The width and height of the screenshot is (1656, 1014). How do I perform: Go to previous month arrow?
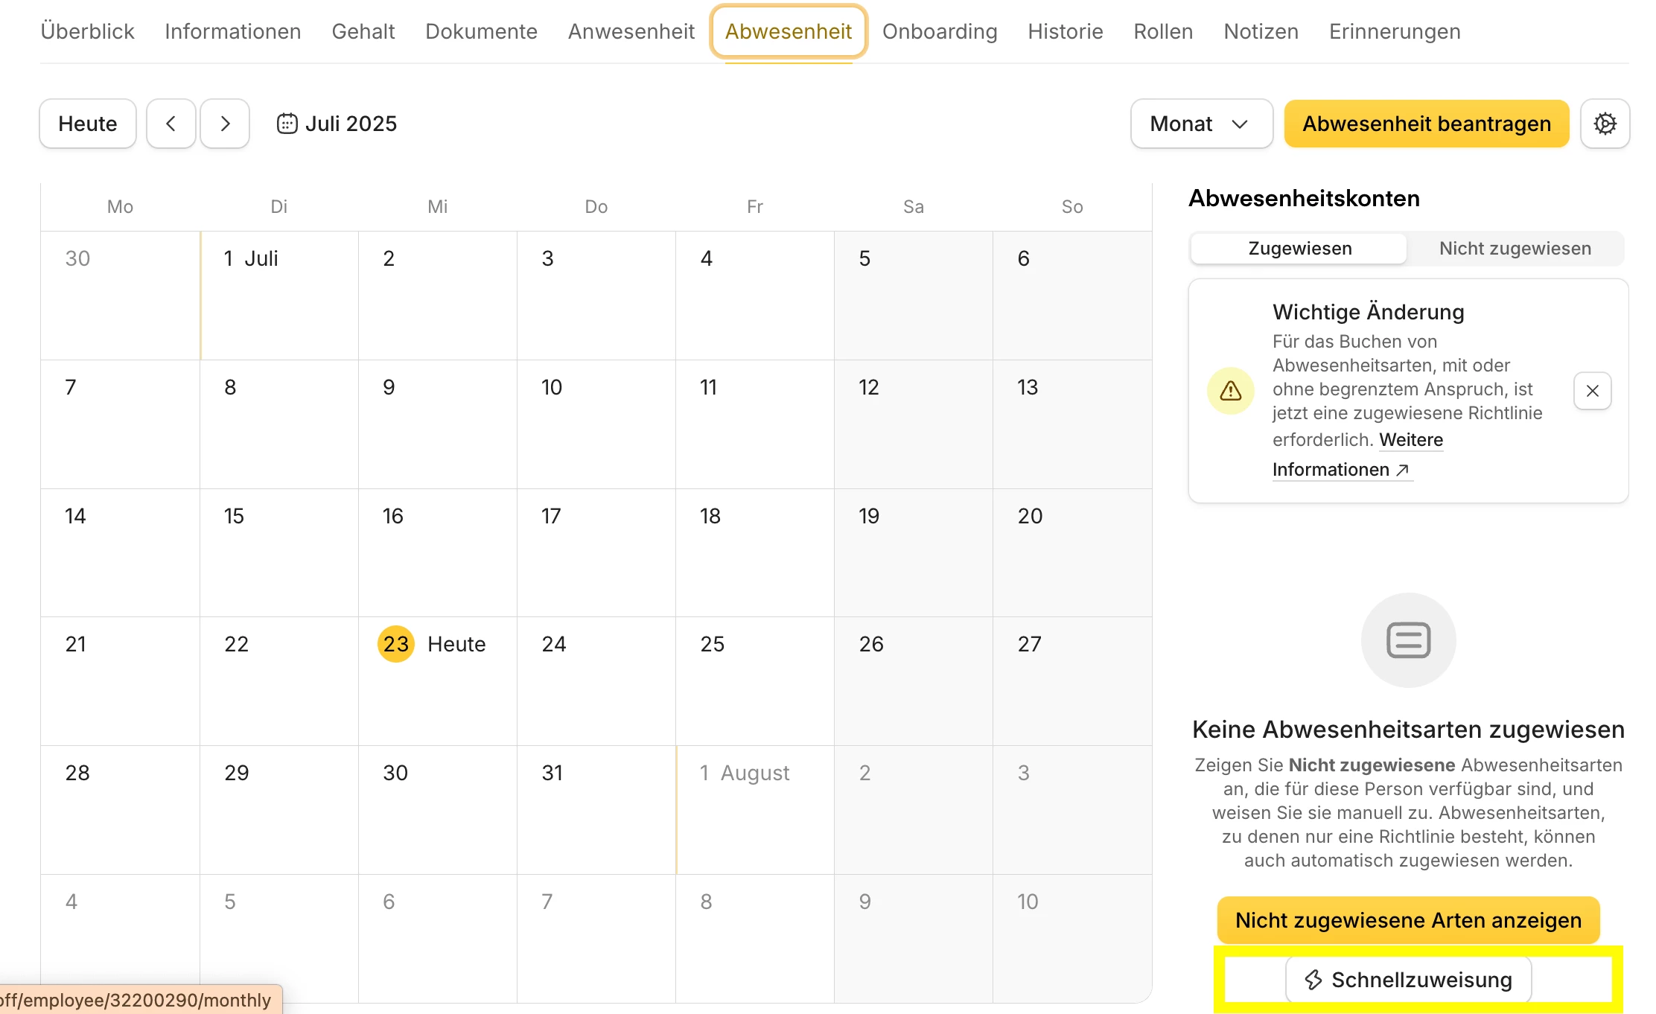(171, 124)
